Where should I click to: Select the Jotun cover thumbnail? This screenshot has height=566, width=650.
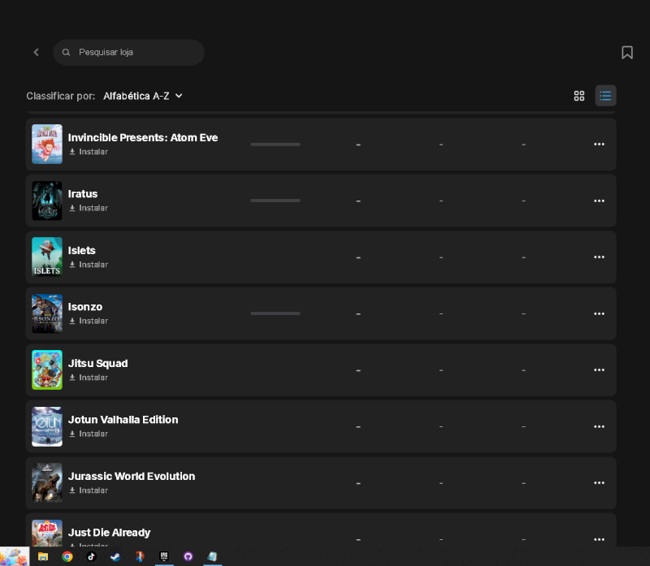pyautogui.click(x=47, y=426)
